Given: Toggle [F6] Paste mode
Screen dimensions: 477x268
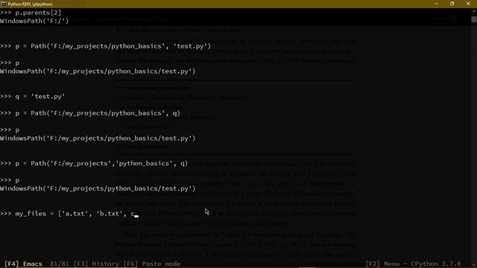Looking at the screenshot, I should [x=152, y=264].
